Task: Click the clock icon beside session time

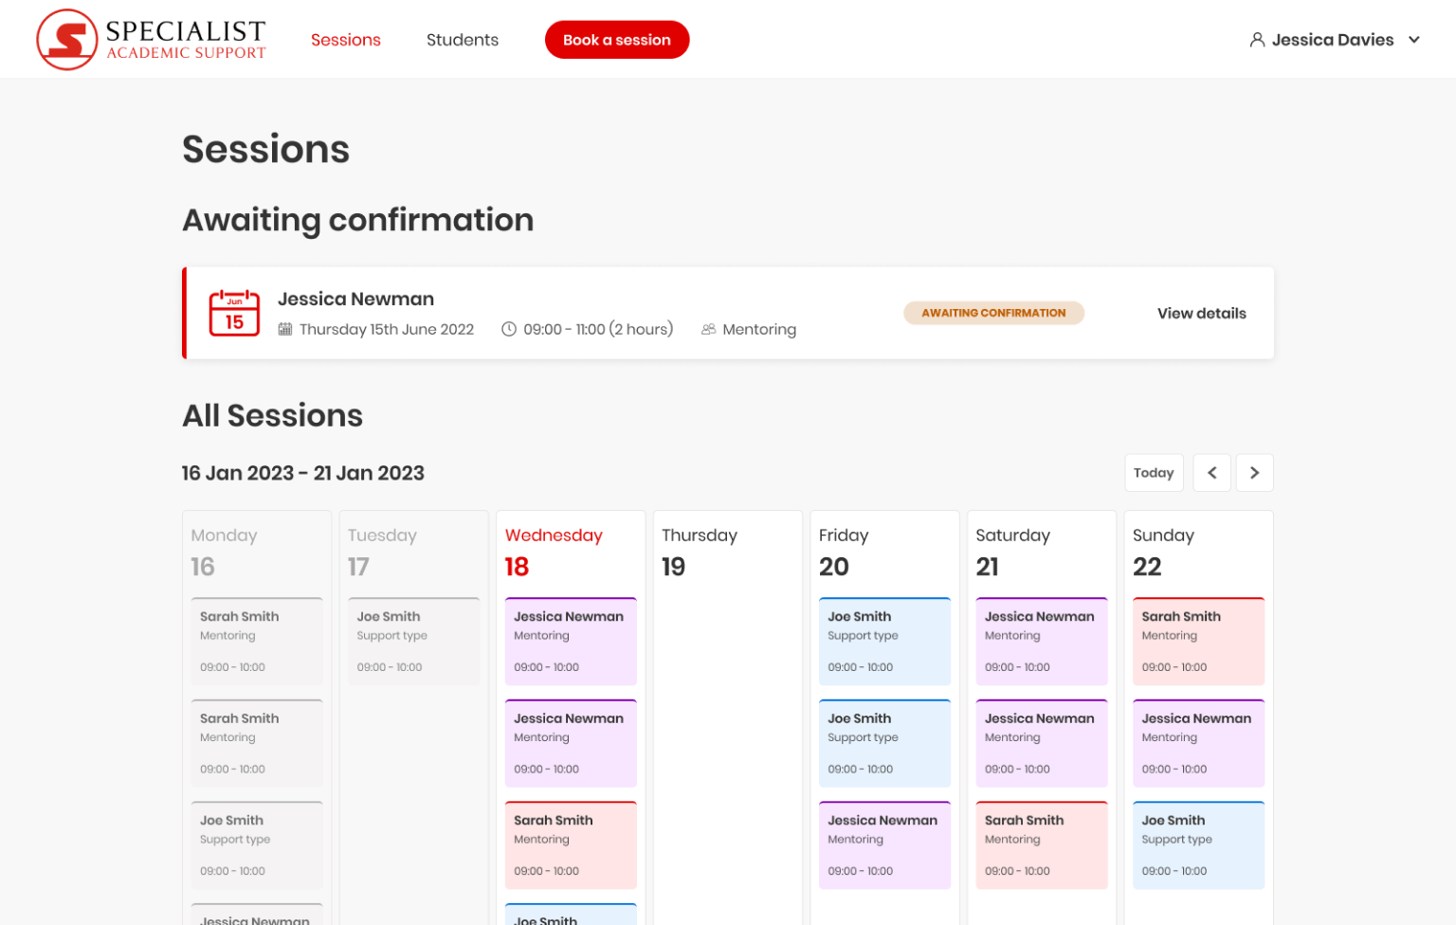Action: 509,330
